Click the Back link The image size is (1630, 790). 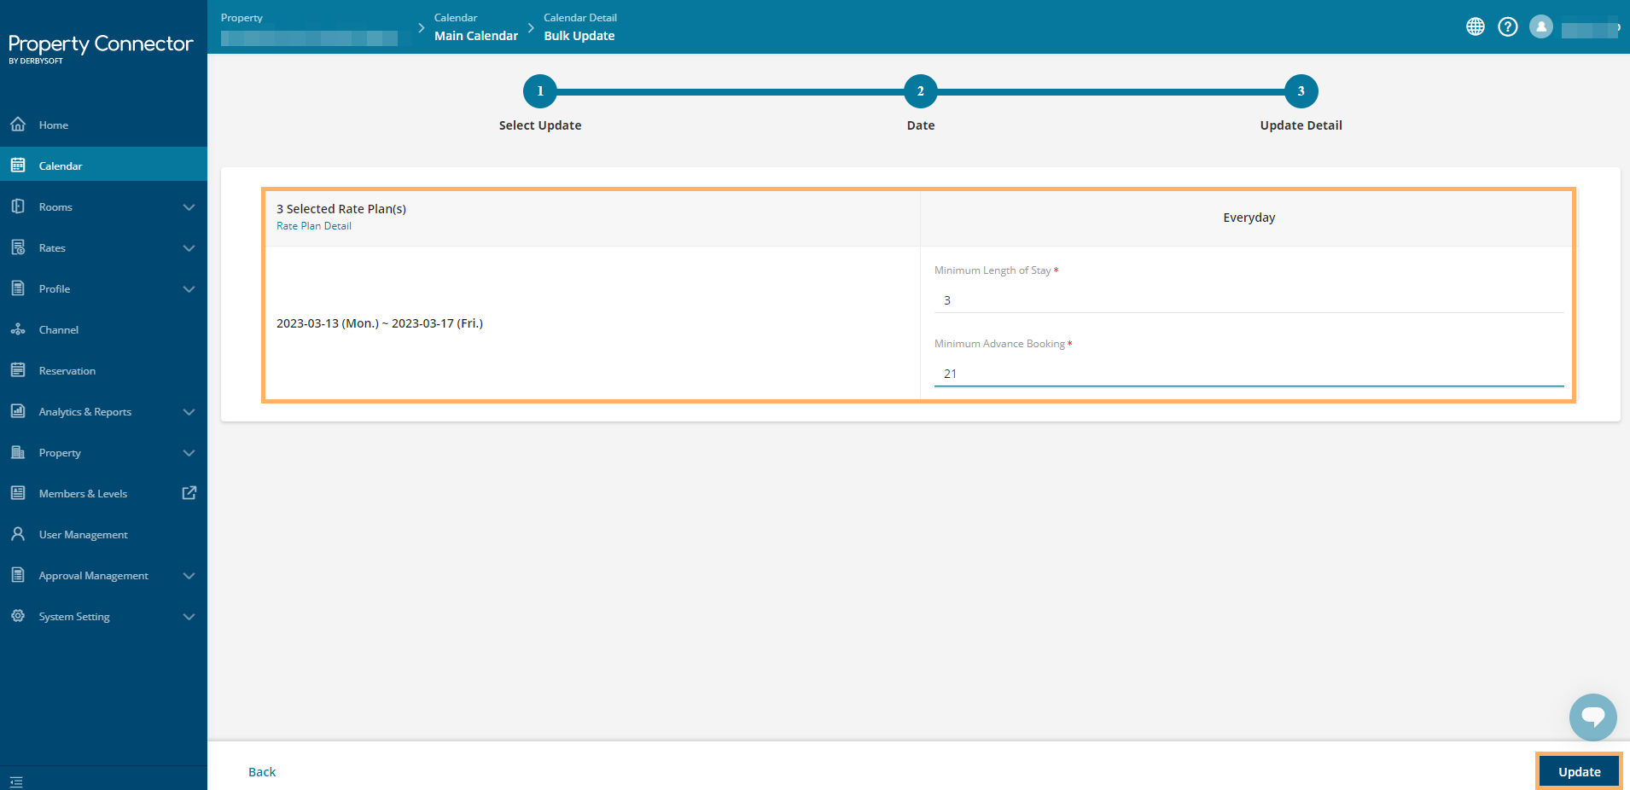262,772
